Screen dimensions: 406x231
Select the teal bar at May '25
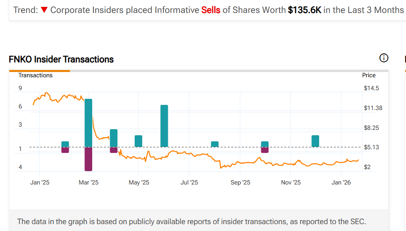pyautogui.click(x=138, y=141)
